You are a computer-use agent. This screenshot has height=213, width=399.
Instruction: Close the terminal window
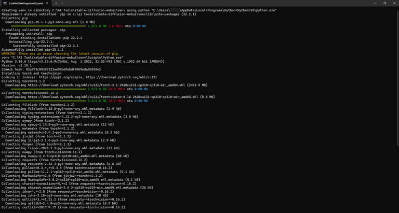pyautogui.click(x=394, y=3)
